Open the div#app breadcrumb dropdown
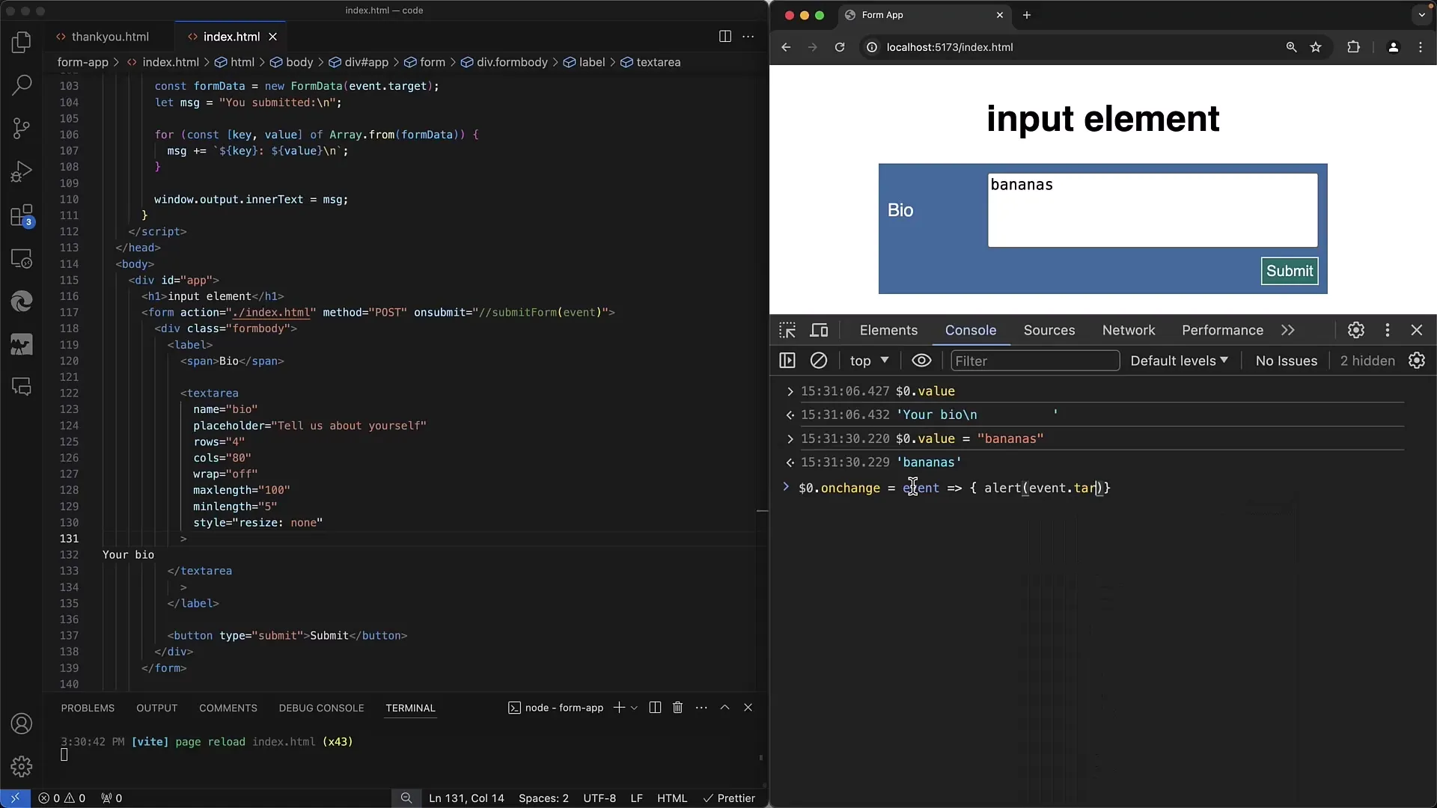This screenshot has width=1437, height=808. pyautogui.click(x=359, y=62)
